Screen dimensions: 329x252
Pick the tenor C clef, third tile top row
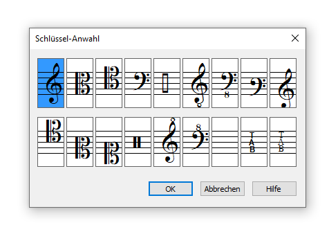coord(109,83)
